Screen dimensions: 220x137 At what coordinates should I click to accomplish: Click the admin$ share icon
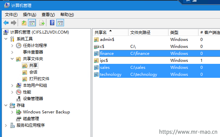(x=96, y=40)
